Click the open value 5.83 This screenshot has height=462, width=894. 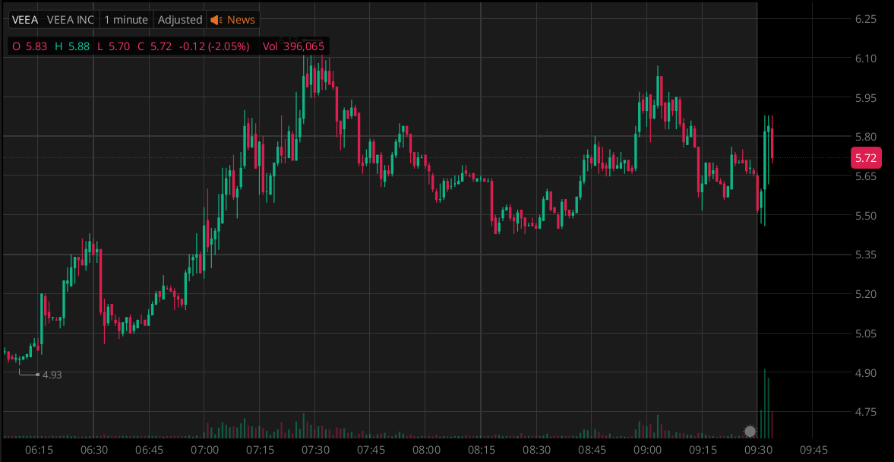pyautogui.click(x=36, y=47)
